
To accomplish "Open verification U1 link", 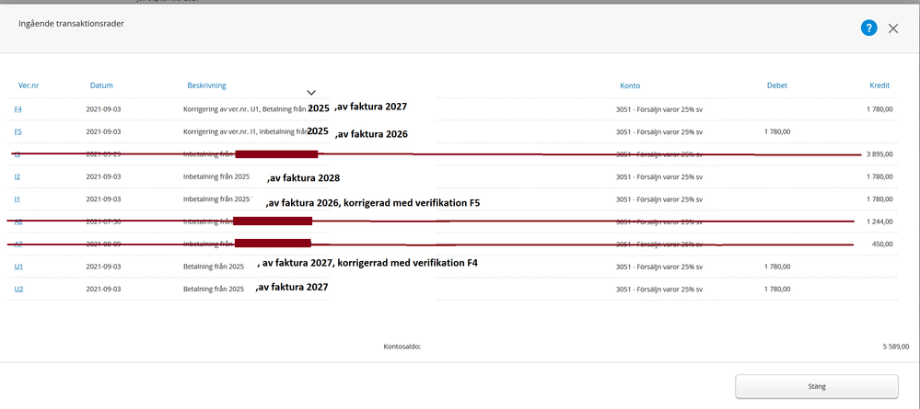I will (x=18, y=267).
